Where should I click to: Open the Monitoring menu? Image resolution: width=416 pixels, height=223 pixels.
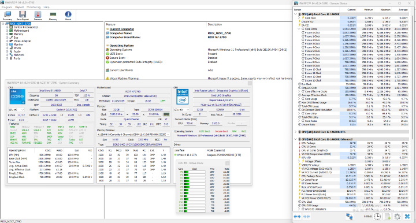(34, 7)
